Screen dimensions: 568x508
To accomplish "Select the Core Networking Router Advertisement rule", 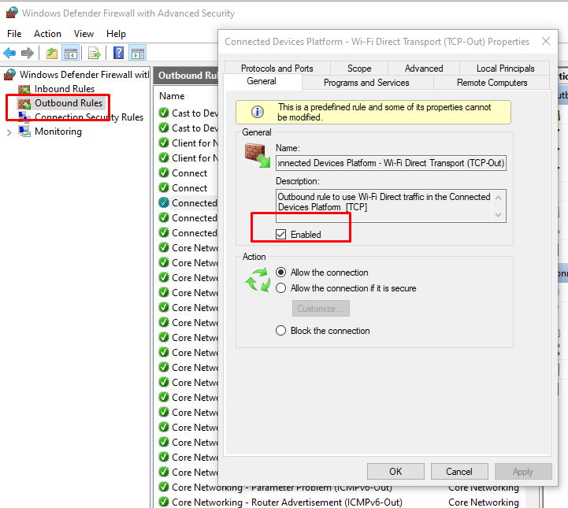I will 287,502.
